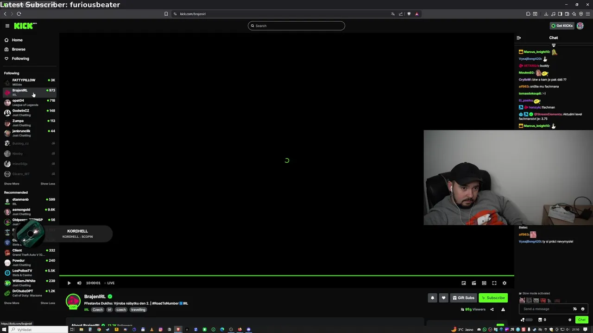The image size is (593, 333).
Task: Open DrChubzDPT recommended channel
Action: tap(30, 293)
